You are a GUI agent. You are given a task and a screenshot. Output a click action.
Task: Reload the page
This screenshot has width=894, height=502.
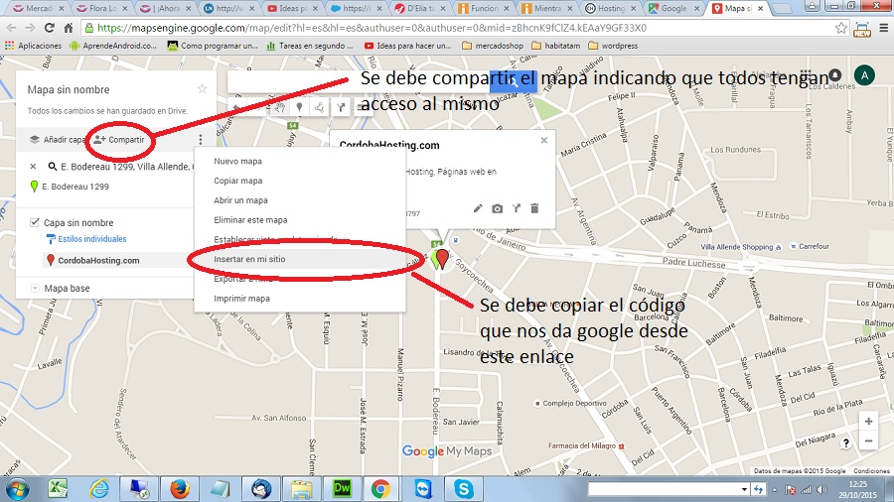click(x=50, y=28)
